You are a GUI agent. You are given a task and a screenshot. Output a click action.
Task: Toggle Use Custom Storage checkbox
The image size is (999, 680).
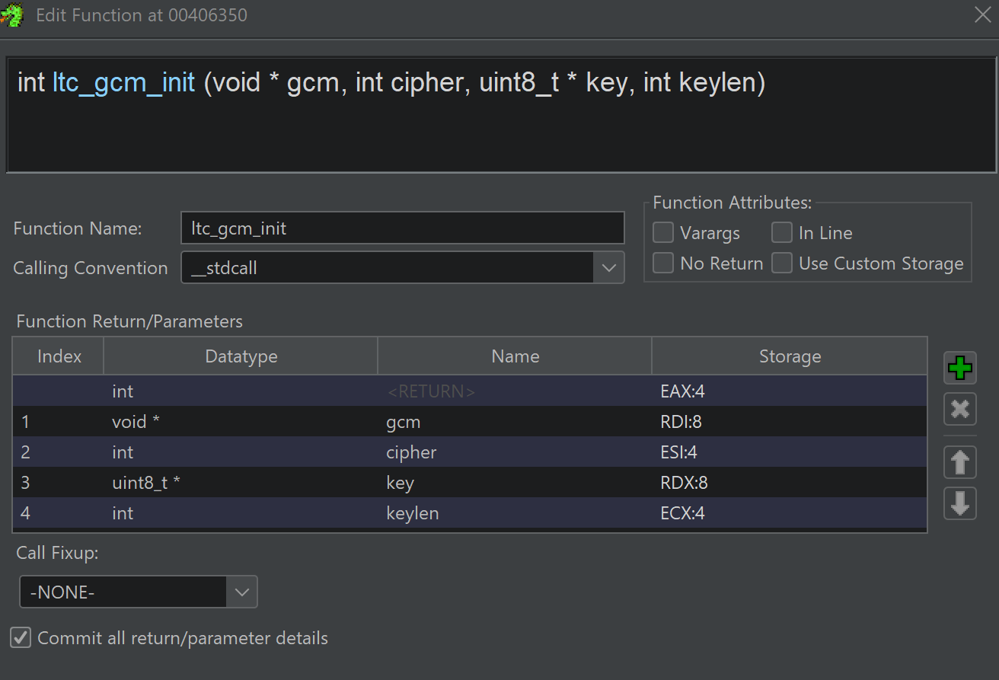coord(782,263)
